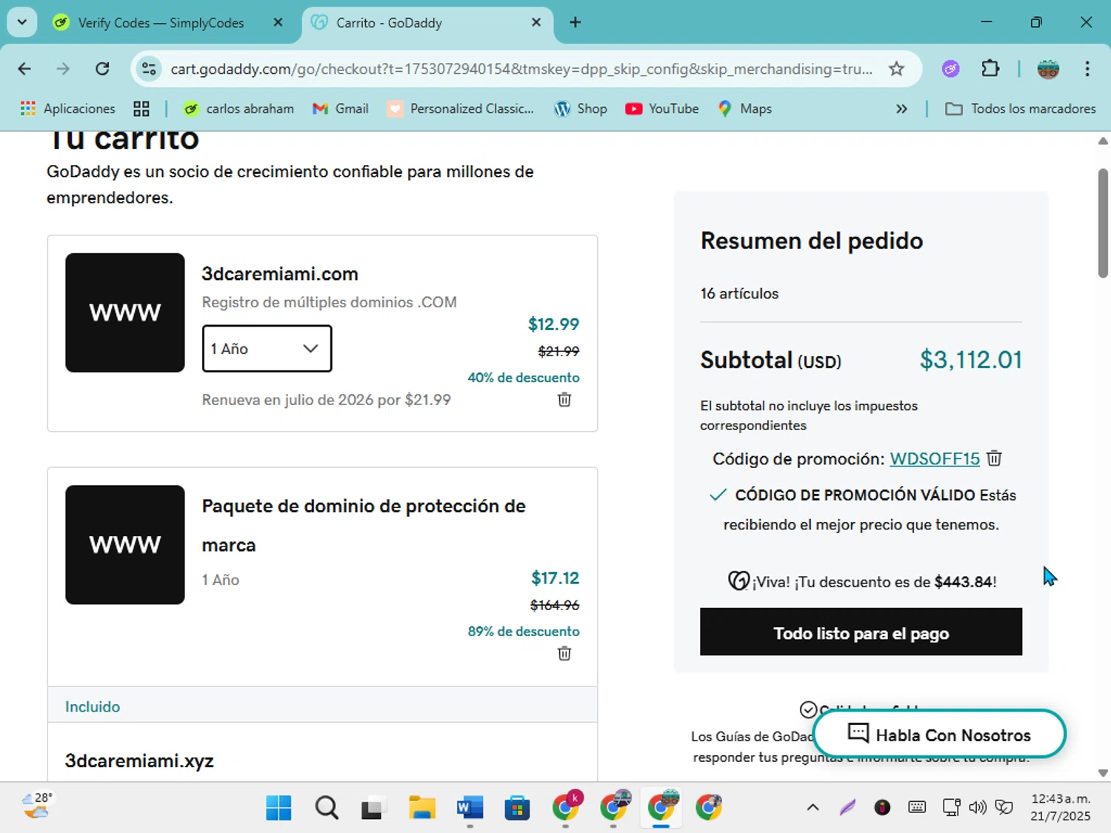Click 16 artículos text
The height and width of the screenshot is (833, 1111).
point(739,293)
